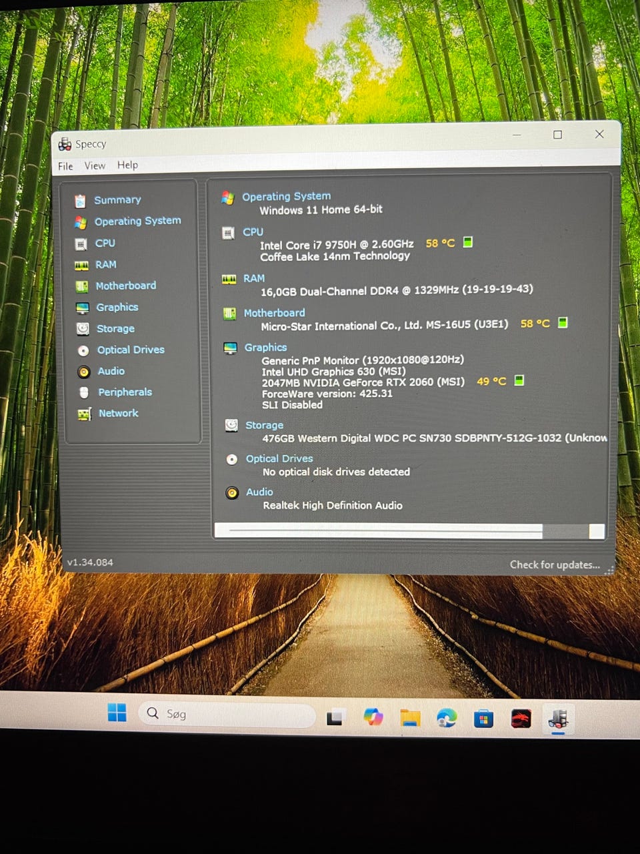Click the Optical Drives disc sidebar icon
Viewport: 640px width, 854px height.
[83, 350]
